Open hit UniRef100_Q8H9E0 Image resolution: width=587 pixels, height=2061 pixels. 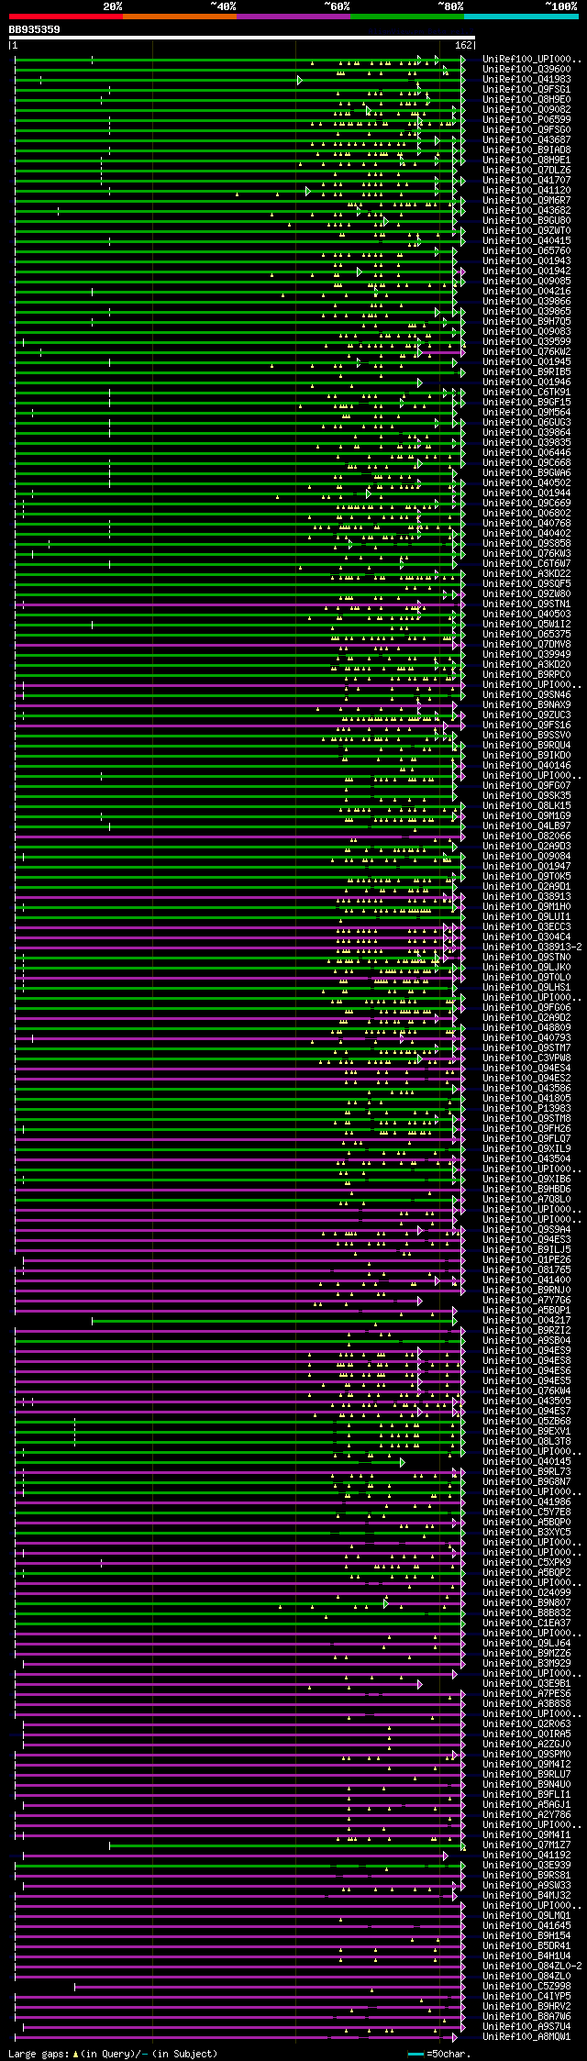point(526,100)
